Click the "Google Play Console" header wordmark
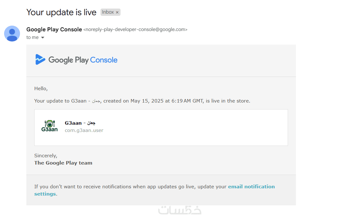 tap(83, 60)
